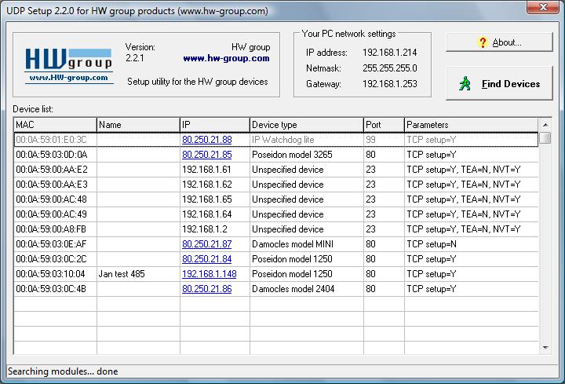Click Damocles model 2404 device type
The width and height of the screenshot is (565, 384).
(x=293, y=289)
